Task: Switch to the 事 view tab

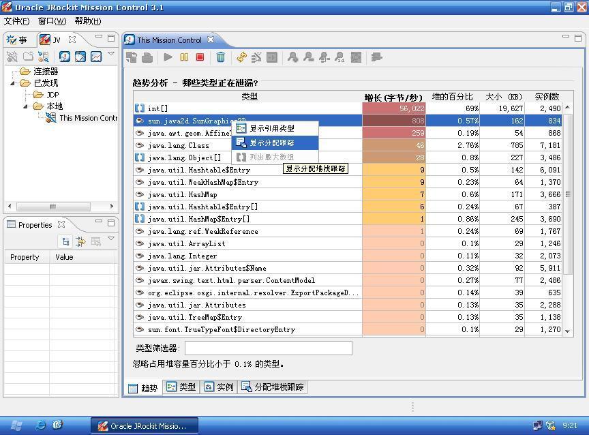Action: pyautogui.click(x=17, y=40)
